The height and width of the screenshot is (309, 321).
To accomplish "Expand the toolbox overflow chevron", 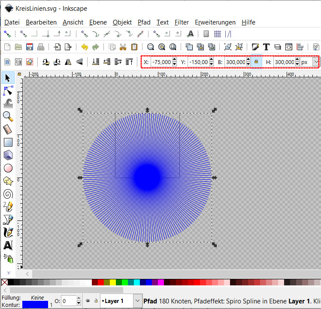I will pos(9,273).
